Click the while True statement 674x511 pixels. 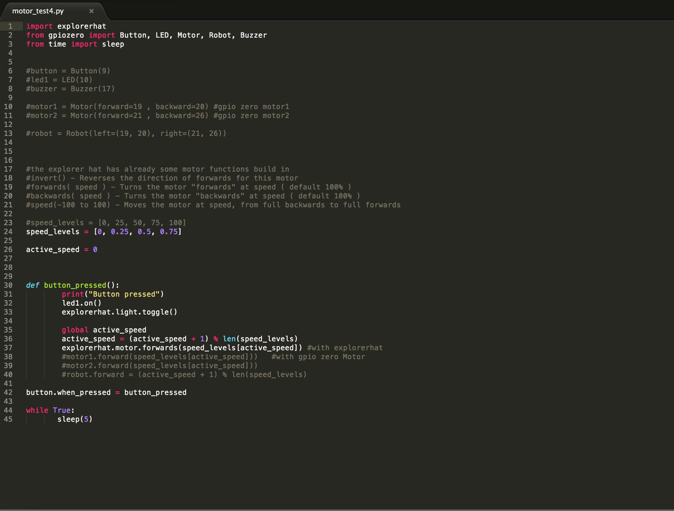point(50,410)
